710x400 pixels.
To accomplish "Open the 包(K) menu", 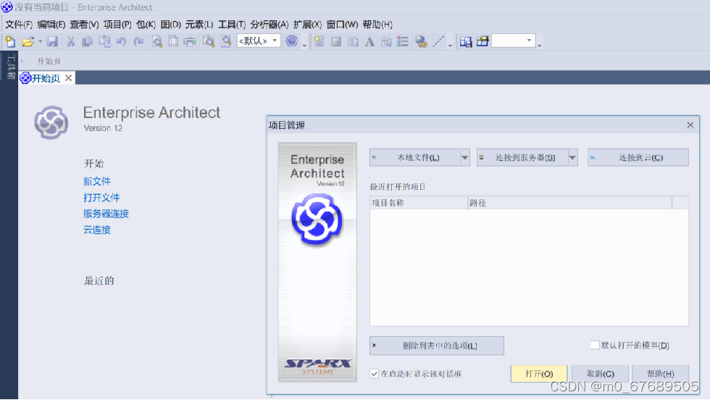I will coord(146,25).
